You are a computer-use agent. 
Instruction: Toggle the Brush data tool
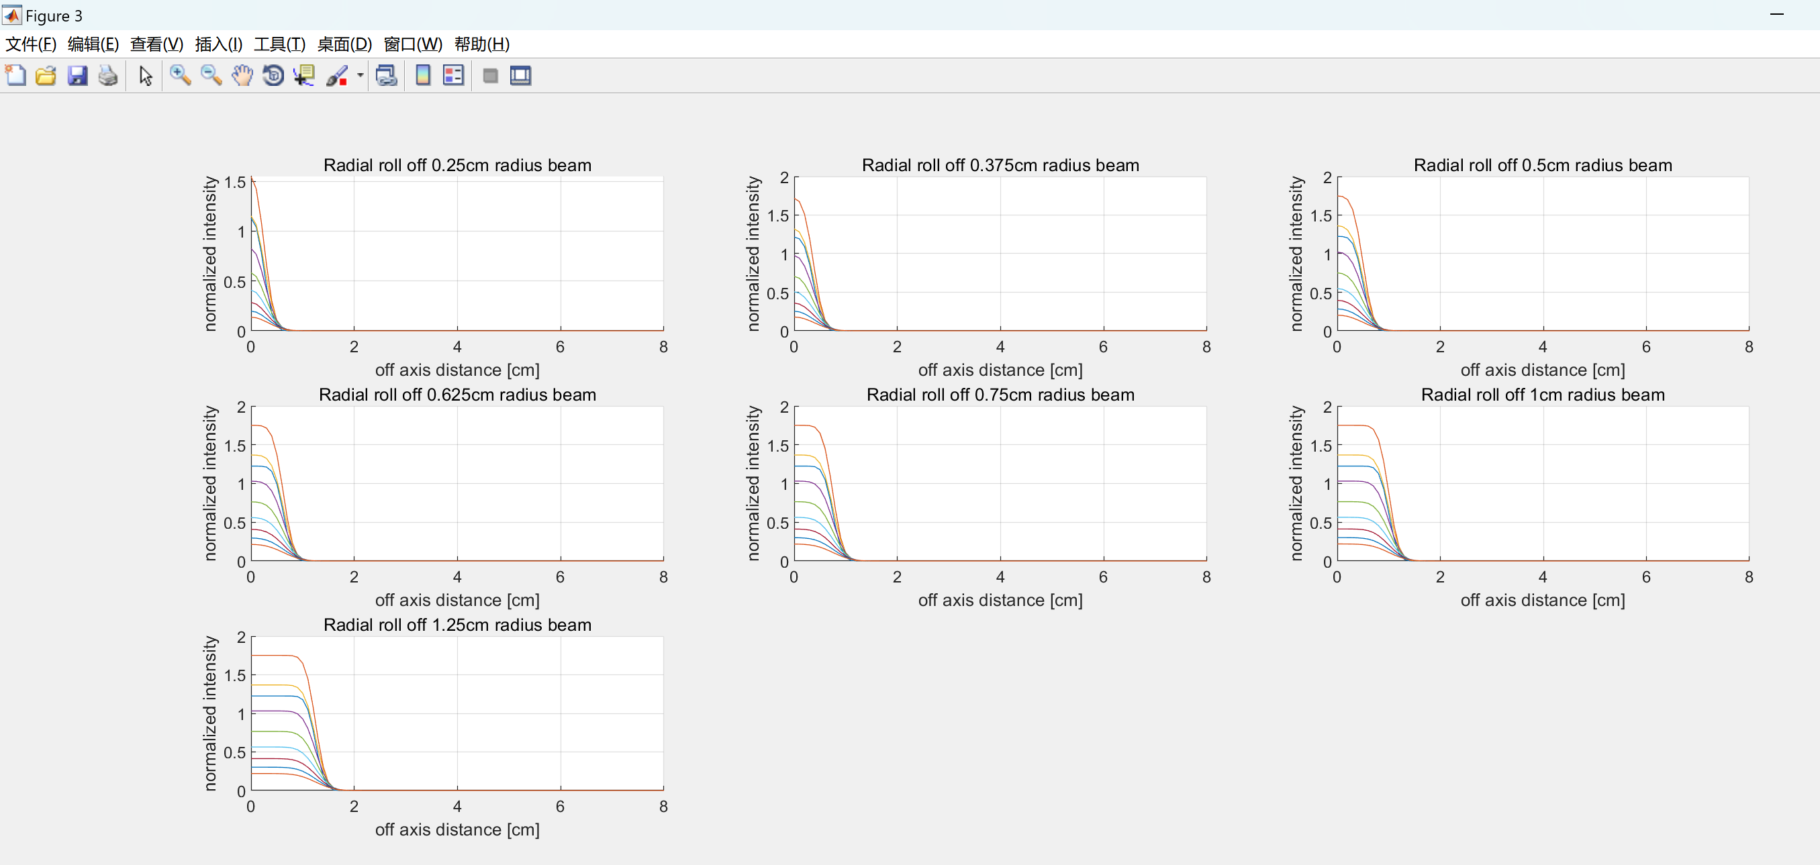point(337,76)
